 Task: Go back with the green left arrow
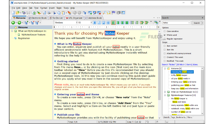coord(13,23)
